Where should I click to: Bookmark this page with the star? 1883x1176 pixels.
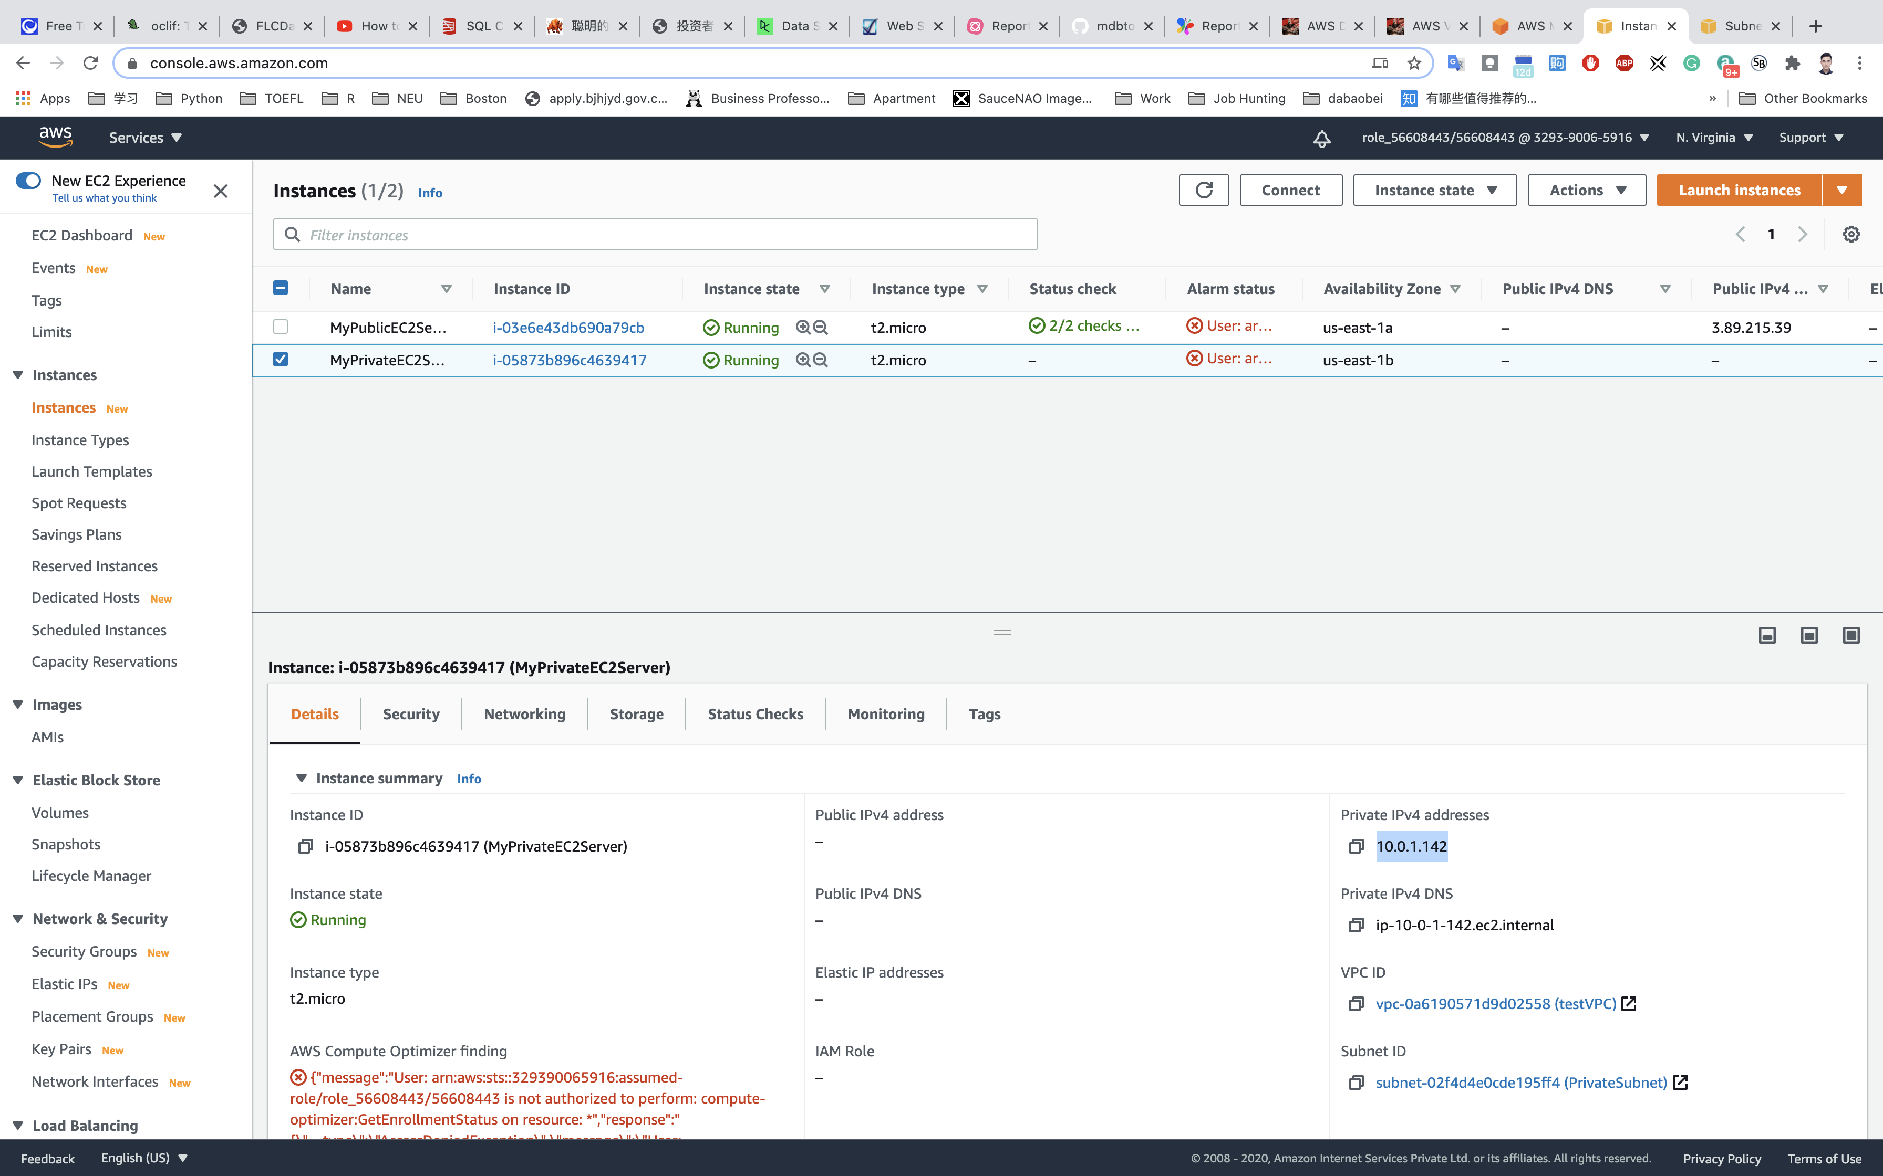[x=1414, y=63]
